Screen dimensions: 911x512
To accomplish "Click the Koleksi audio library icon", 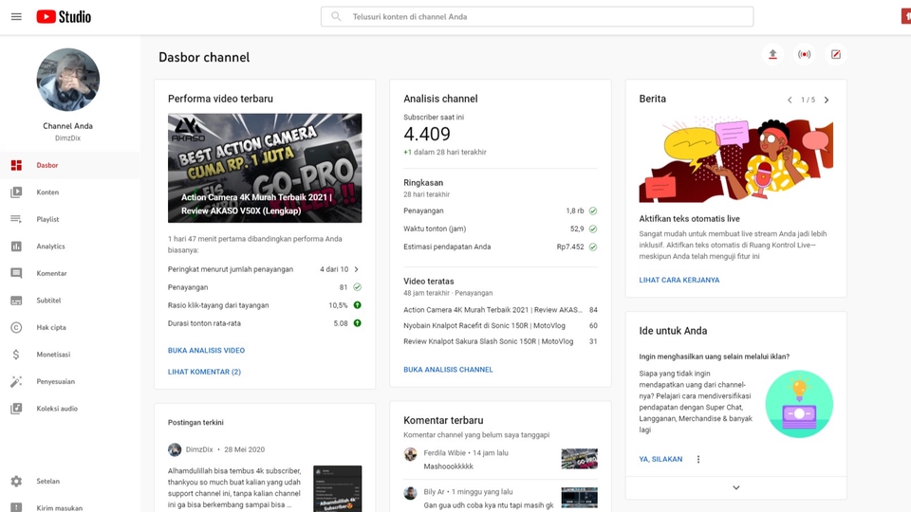I will (x=16, y=409).
